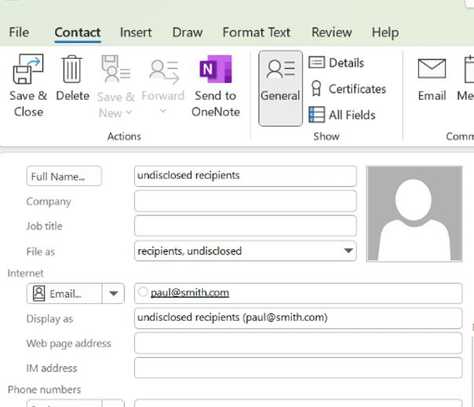This screenshot has width=474, height=407.
Task: Delete the contact using the trash icon
Action: point(72,71)
